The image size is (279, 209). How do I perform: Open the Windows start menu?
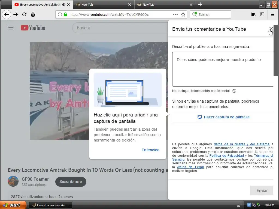[x=13, y=205]
